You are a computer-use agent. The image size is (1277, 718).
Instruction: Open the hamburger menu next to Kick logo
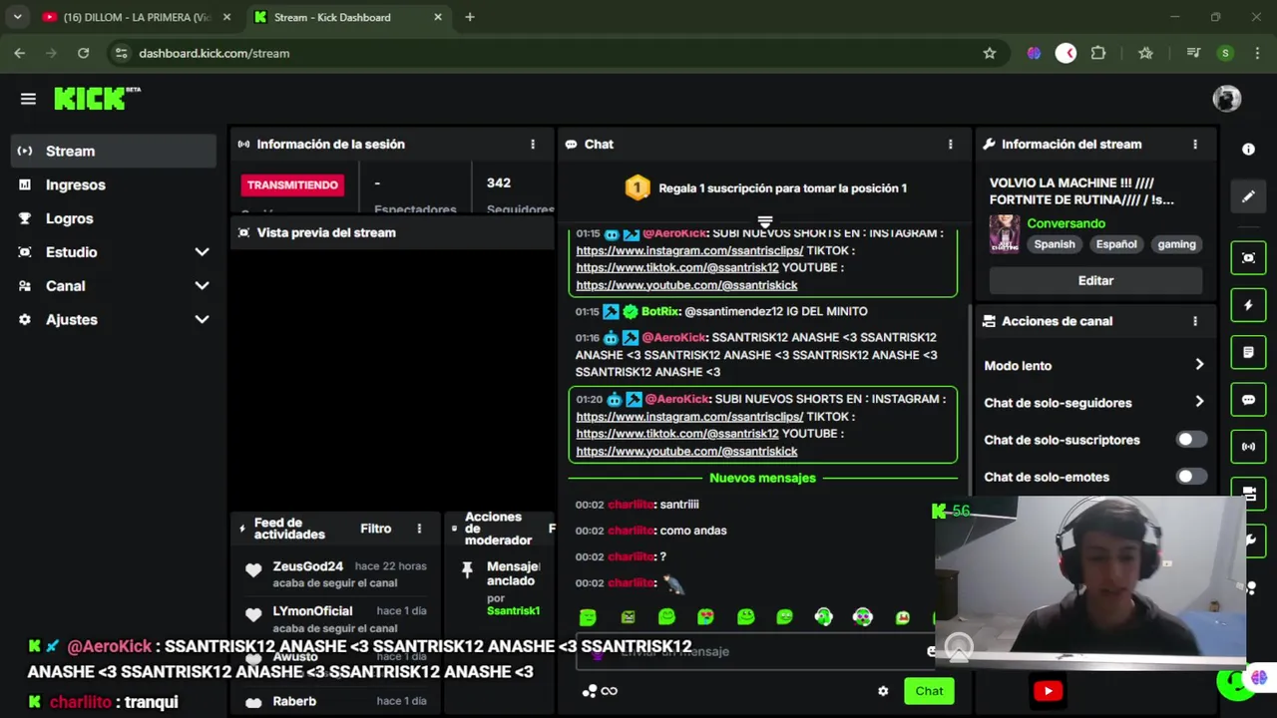pos(28,99)
